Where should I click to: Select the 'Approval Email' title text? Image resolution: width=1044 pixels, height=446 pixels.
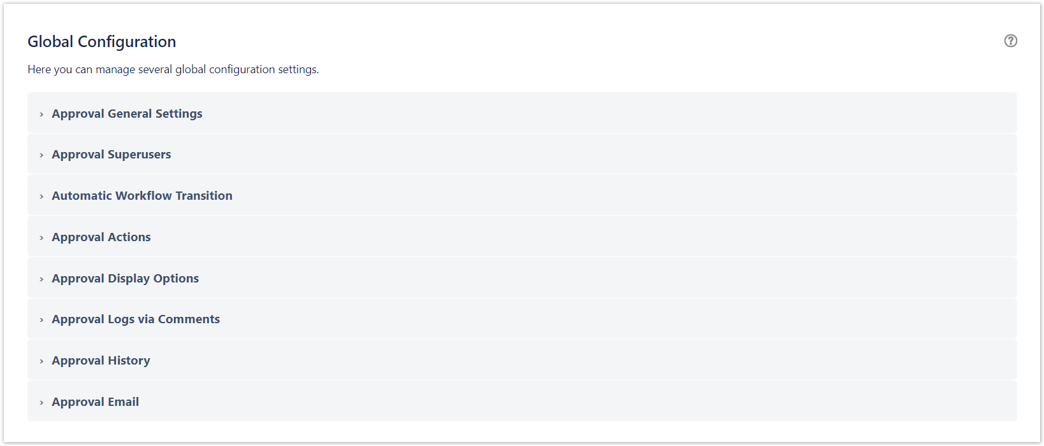96,402
